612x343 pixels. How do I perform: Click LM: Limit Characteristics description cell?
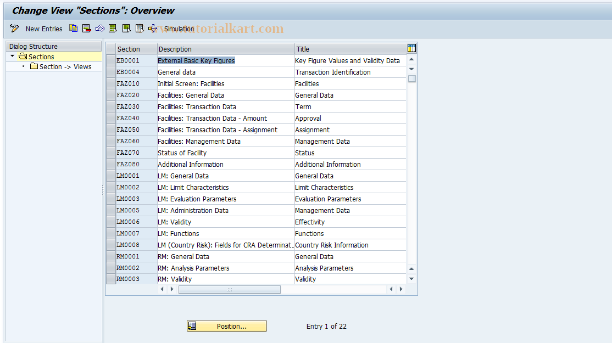tap(226, 188)
